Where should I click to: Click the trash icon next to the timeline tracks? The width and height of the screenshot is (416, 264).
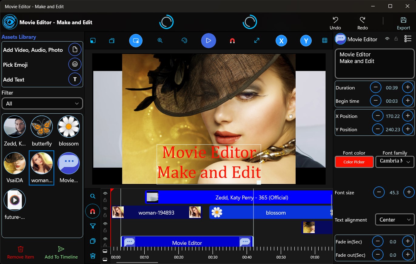point(92,256)
